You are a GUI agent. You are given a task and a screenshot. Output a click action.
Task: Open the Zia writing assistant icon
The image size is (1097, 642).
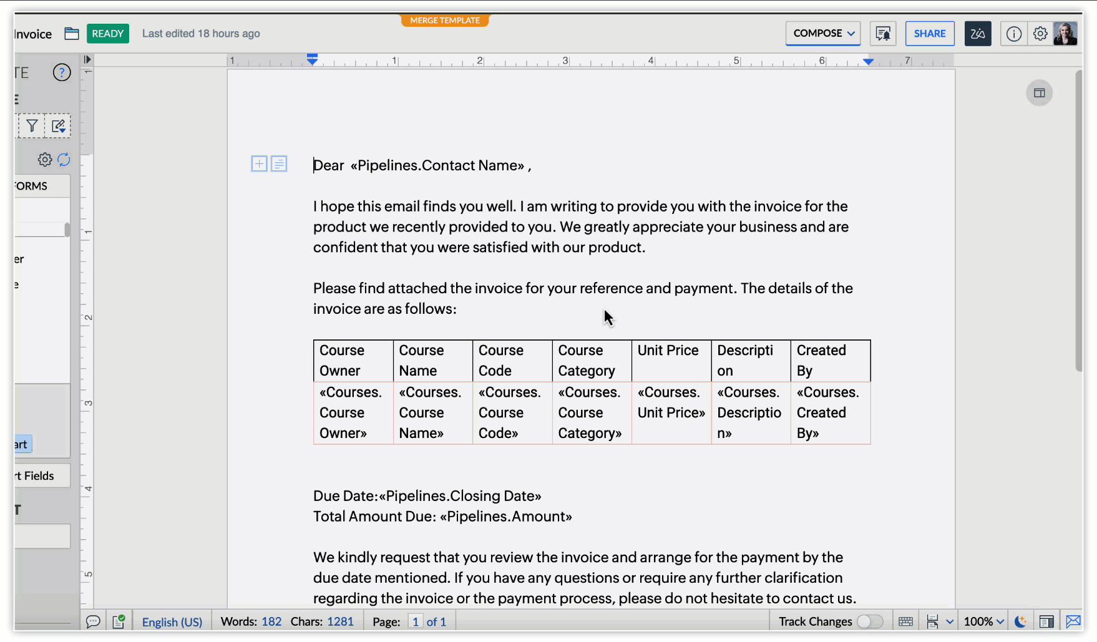978,34
